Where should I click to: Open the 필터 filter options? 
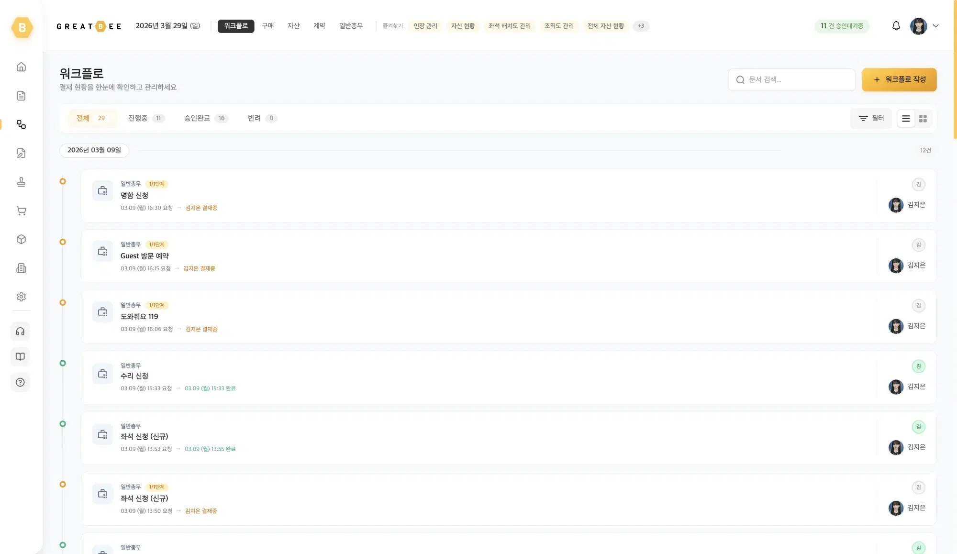pyautogui.click(x=871, y=118)
